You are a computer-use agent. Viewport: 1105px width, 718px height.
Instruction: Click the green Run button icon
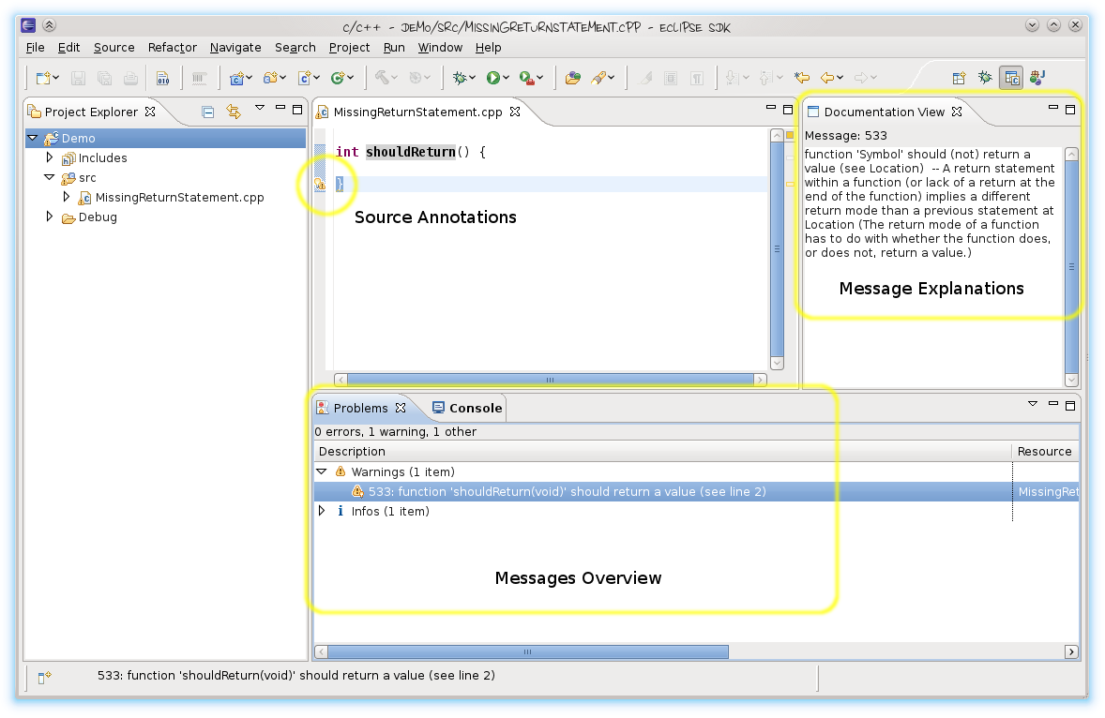[493, 79]
